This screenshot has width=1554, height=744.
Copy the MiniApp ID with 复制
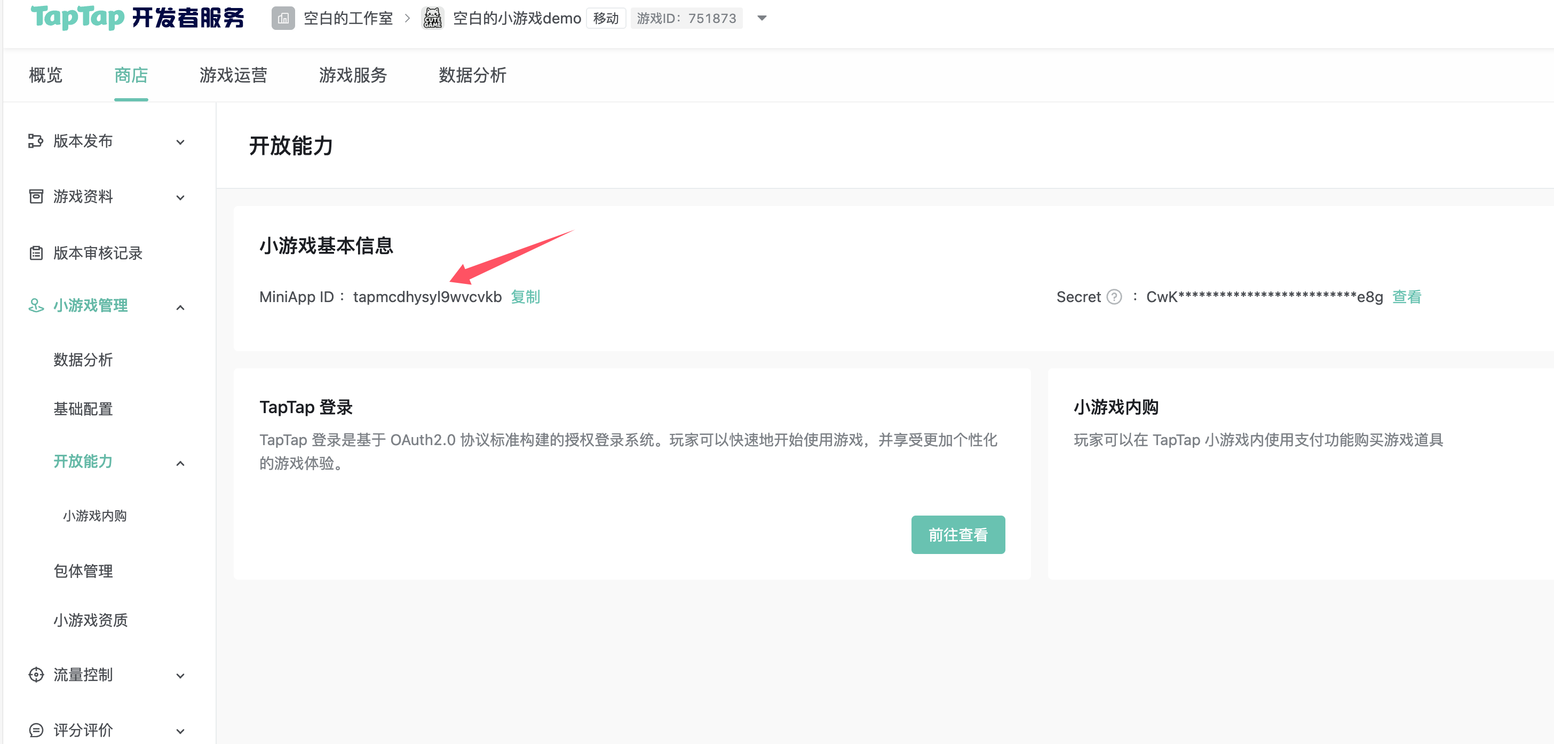pos(526,297)
